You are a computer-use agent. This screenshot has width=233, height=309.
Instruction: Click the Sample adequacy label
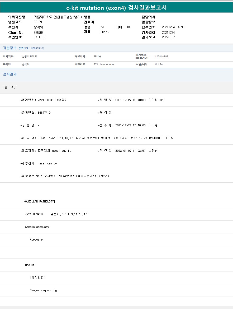coord(37,227)
